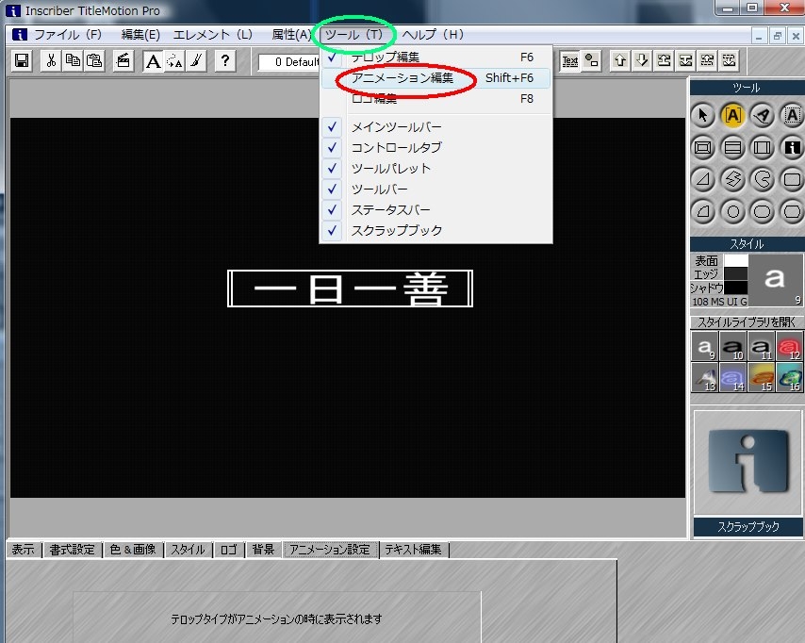Image resolution: width=805 pixels, height=643 pixels.
Task: Toggle スクラップブック checked menu item
Action: [x=435, y=231]
